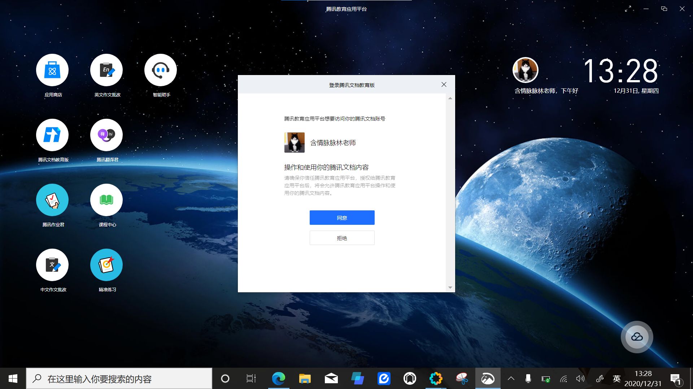Launch 腾讯作业君 homework app

[52, 200]
